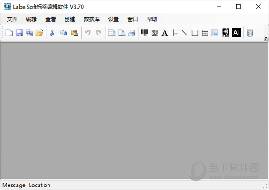The image size is (269, 190).
Task: Click the Location status bar entry
Action: [39, 185]
